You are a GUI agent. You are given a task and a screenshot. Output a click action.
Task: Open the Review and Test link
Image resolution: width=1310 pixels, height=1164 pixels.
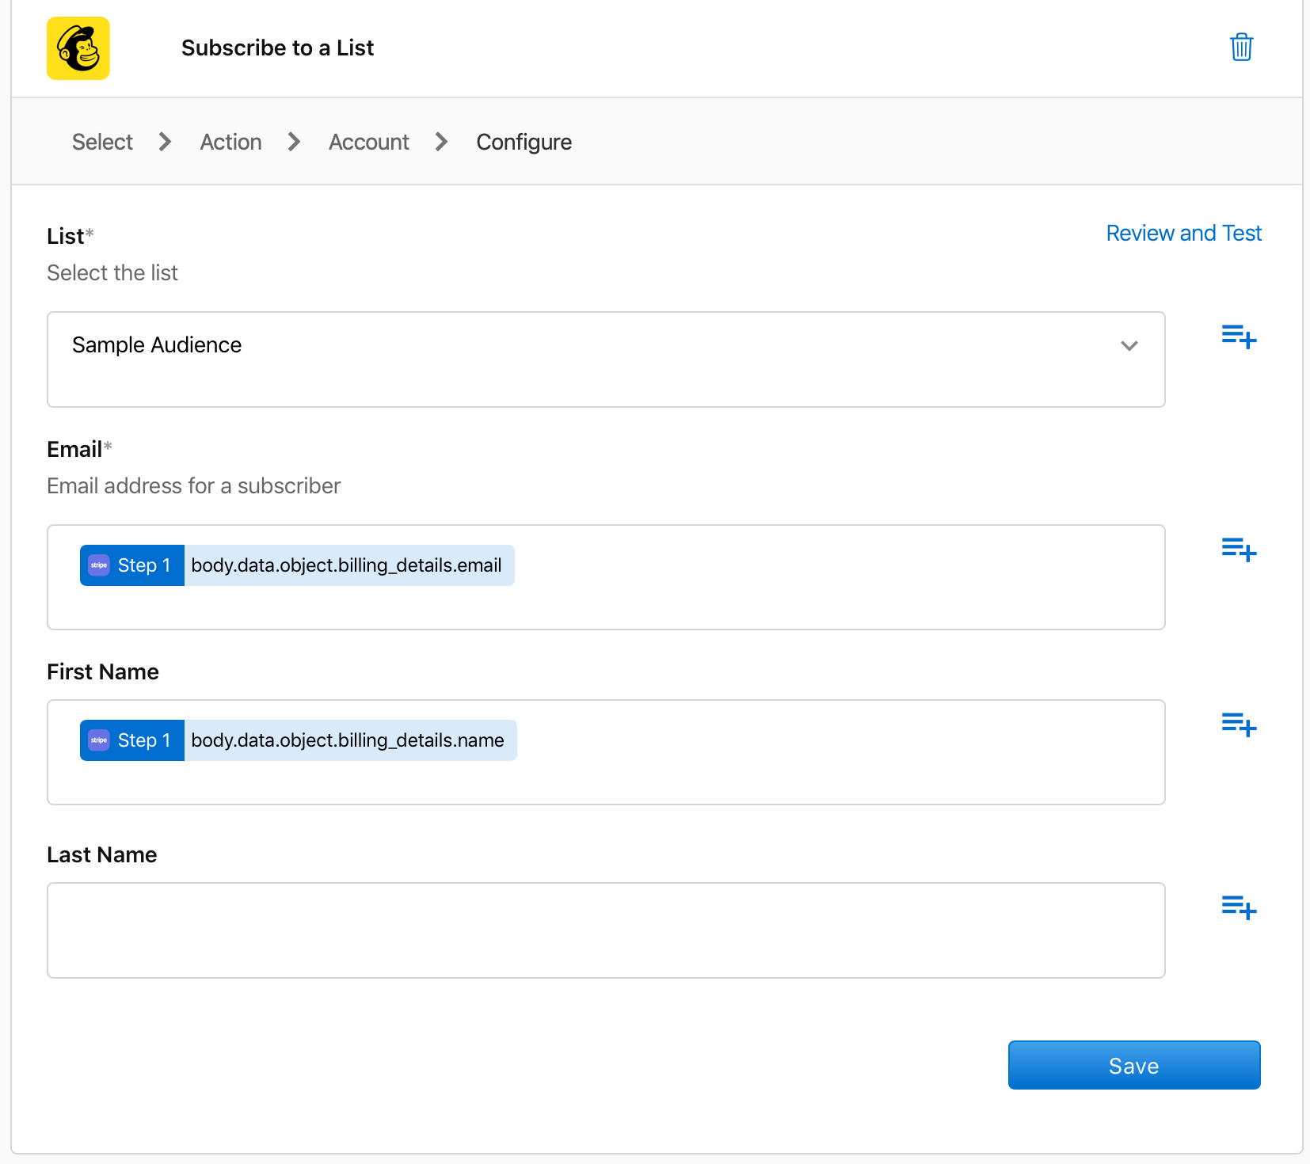pos(1183,233)
